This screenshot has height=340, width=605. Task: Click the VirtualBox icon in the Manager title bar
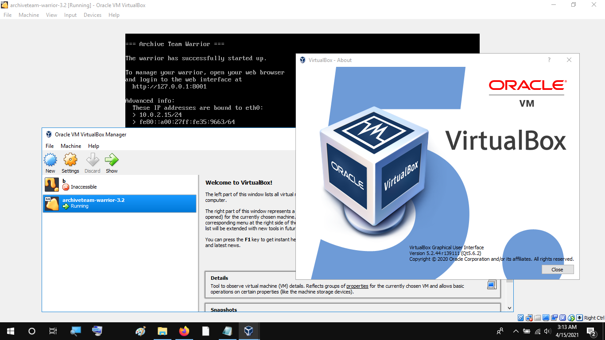(x=49, y=134)
